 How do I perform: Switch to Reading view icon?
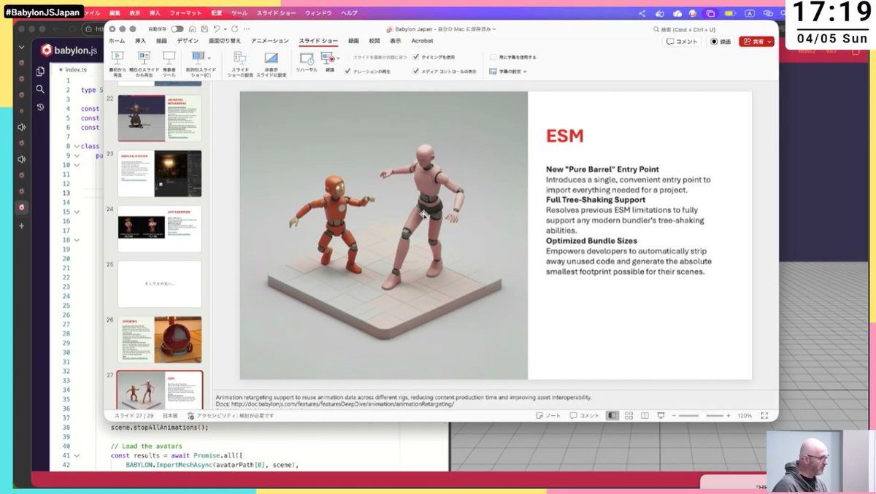click(x=645, y=415)
